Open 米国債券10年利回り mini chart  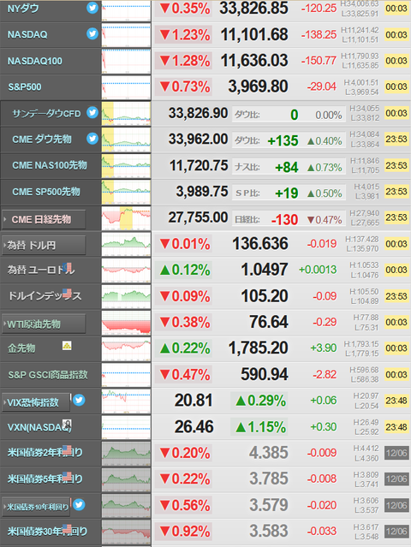[x=127, y=506]
